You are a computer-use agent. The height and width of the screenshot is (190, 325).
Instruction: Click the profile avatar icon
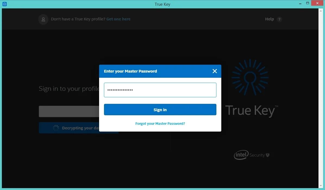pyautogui.click(x=43, y=19)
